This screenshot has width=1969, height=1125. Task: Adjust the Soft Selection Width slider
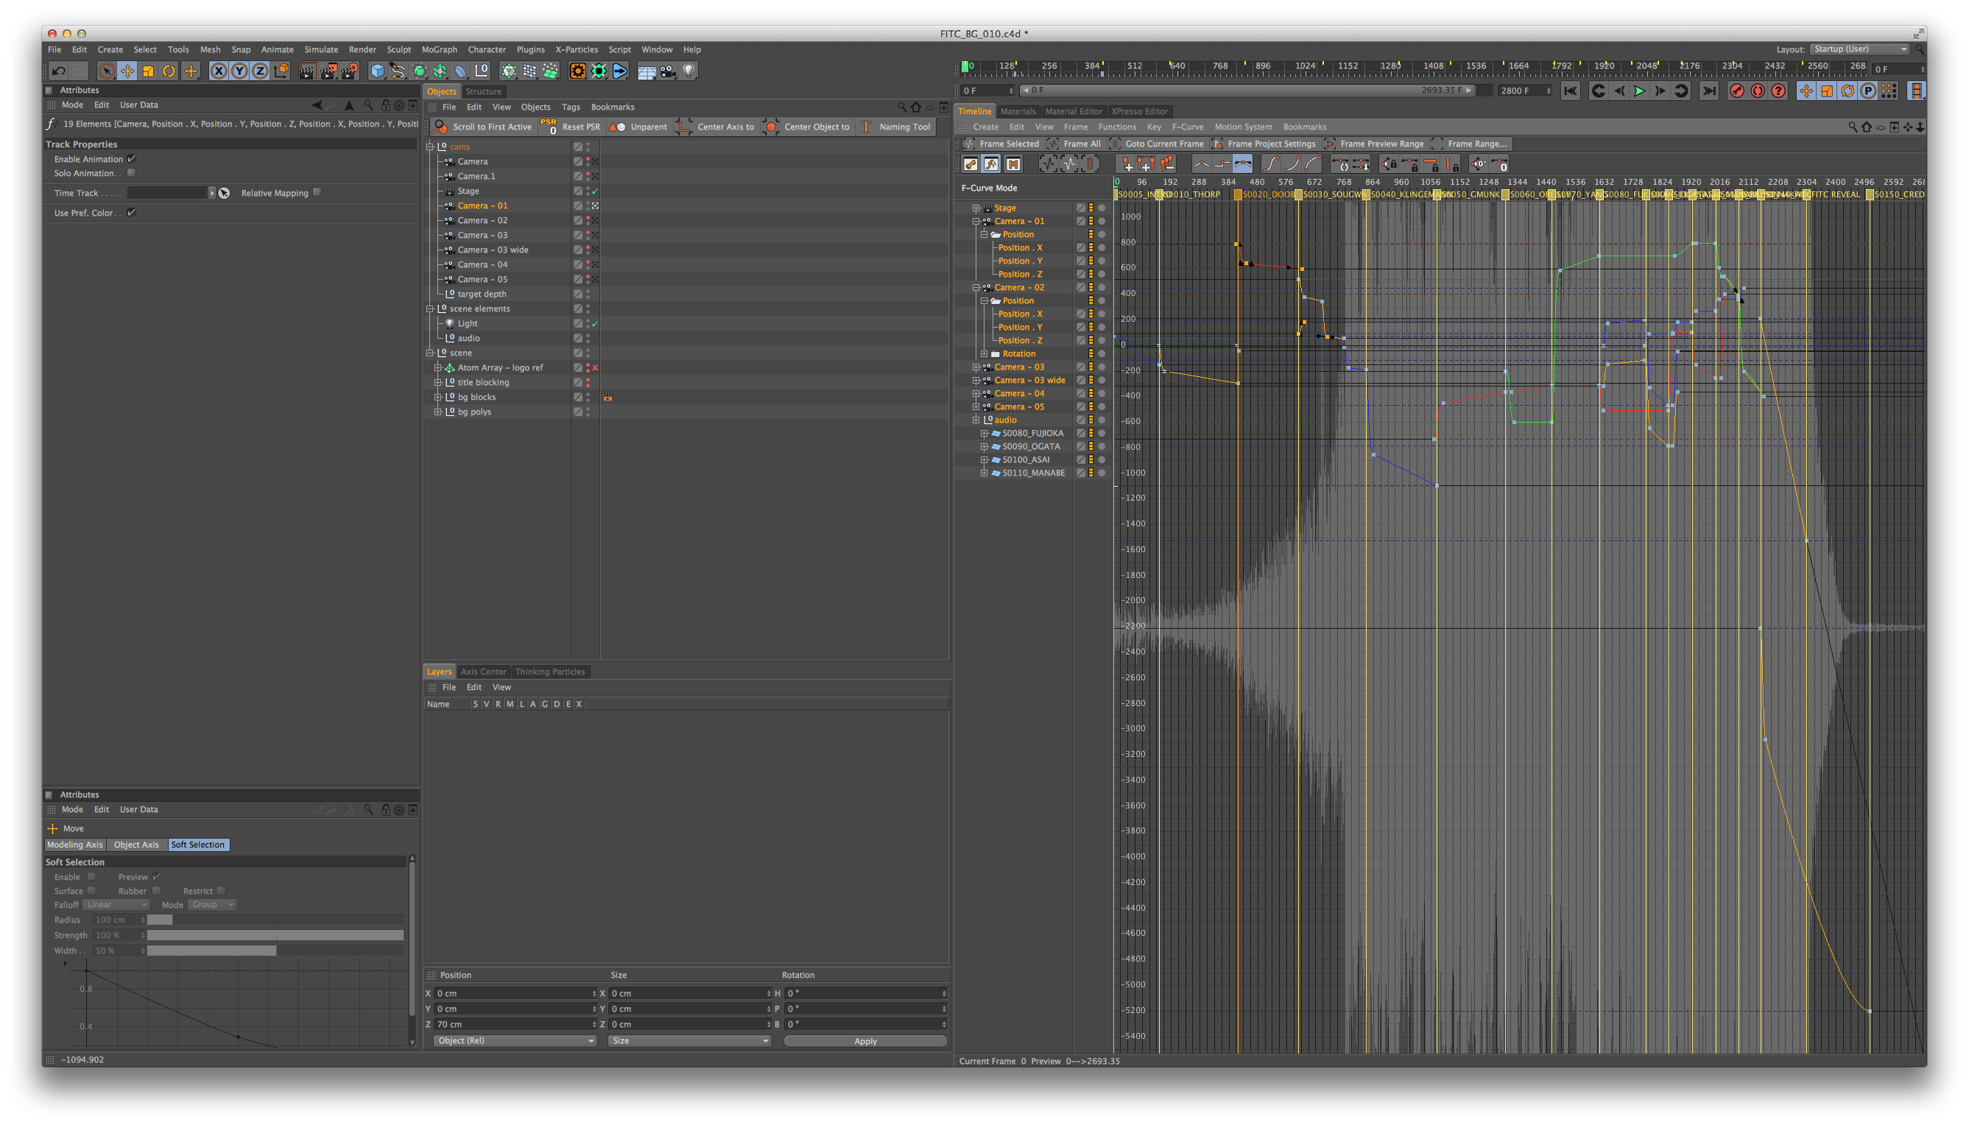275,951
